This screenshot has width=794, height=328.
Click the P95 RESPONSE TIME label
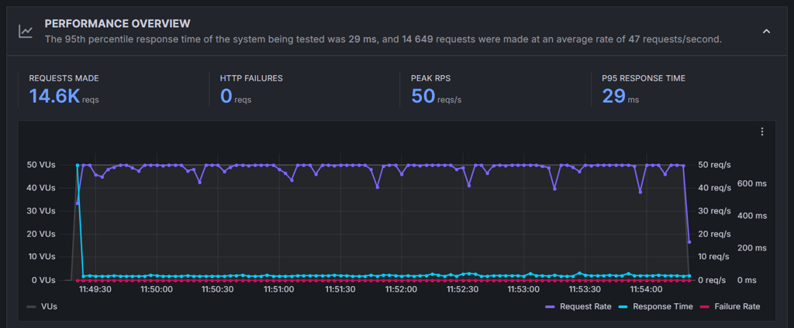click(x=644, y=78)
